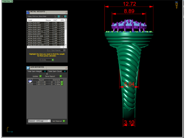The height and width of the screenshot is (138, 185).
Task: Open the Diamond material dropdown
Action: 49,121
